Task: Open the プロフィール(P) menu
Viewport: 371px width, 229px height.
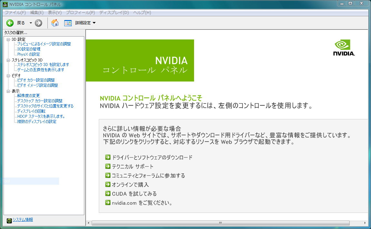Action: coord(80,13)
